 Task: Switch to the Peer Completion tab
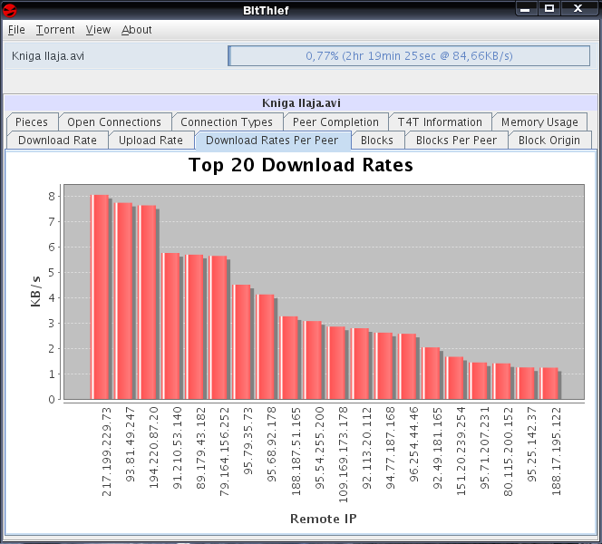[x=335, y=122]
